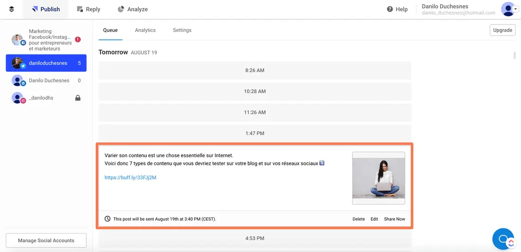The image size is (521, 252).
Task: Click the clock icon in scheduled post footer
Action: (108, 219)
